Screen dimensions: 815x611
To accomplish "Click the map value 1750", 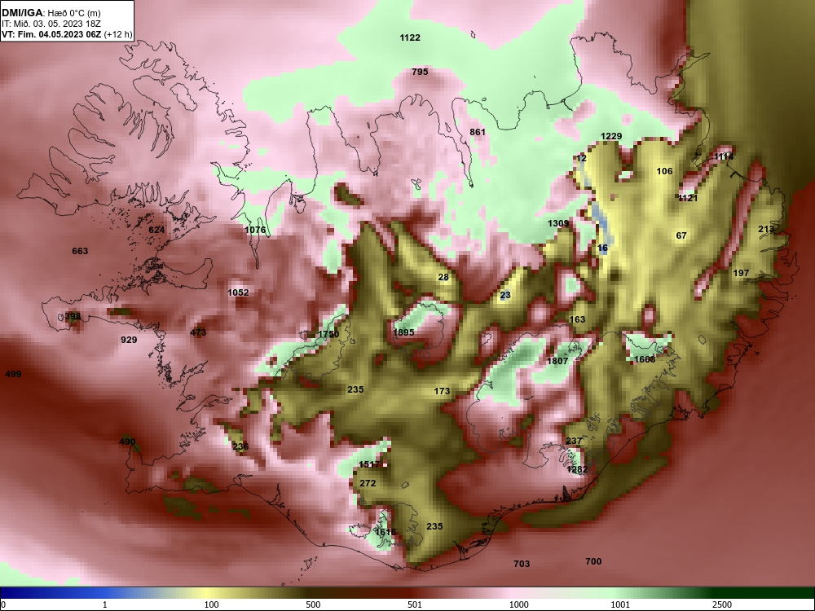I will point(328,334).
